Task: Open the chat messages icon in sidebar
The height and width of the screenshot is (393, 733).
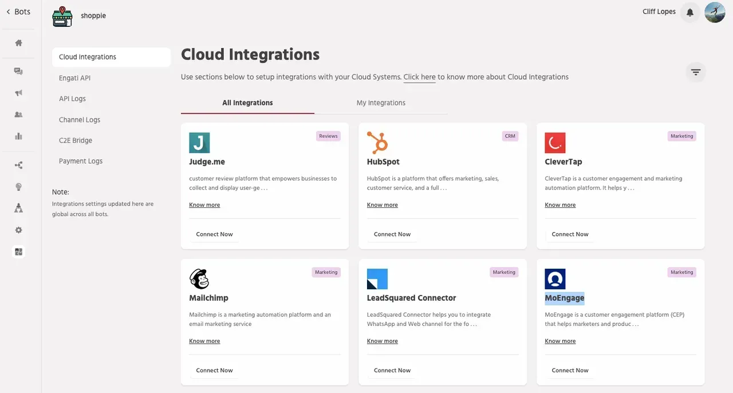Action: [x=18, y=72]
